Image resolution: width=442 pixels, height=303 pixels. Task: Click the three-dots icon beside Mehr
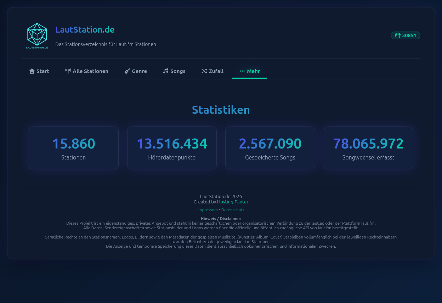pos(242,71)
